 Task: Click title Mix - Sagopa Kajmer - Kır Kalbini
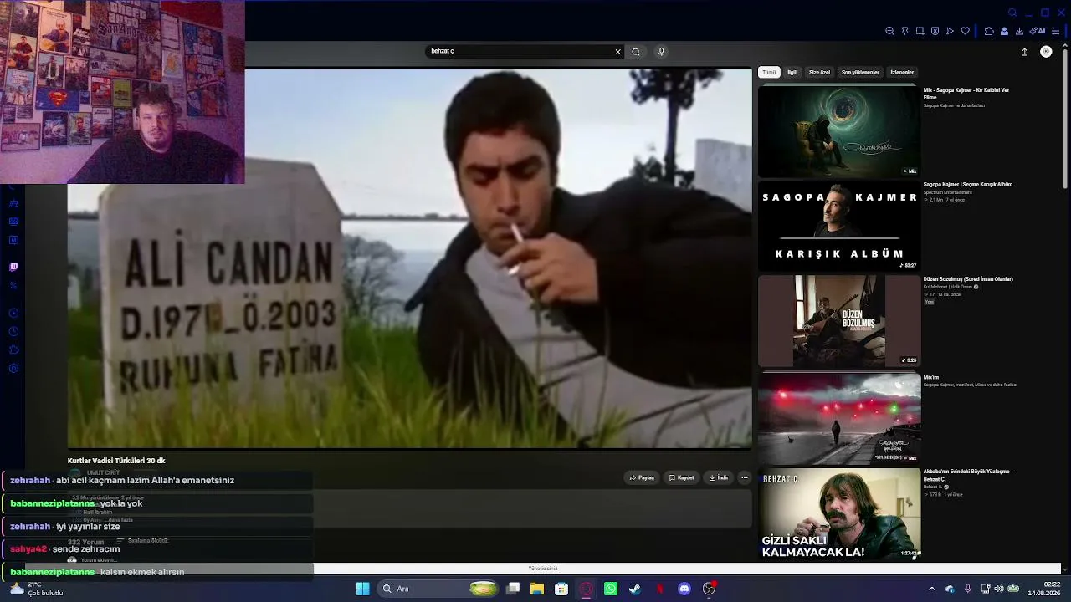(x=966, y=94)
